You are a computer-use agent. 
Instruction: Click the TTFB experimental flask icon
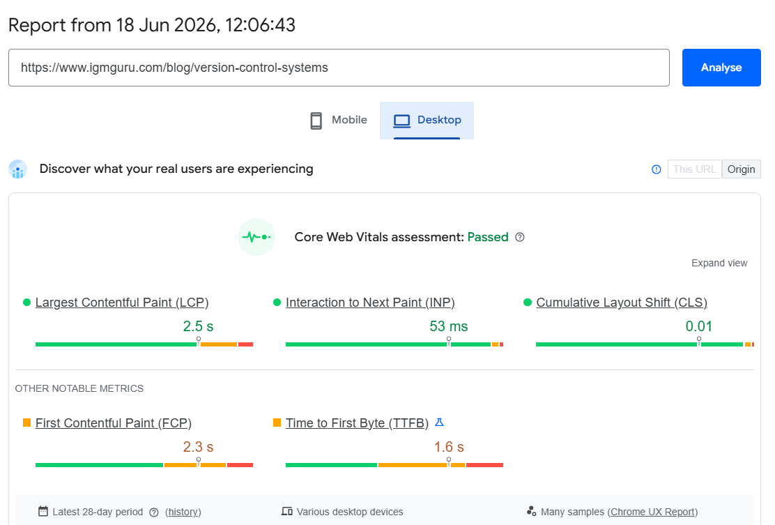pos(439,423)
